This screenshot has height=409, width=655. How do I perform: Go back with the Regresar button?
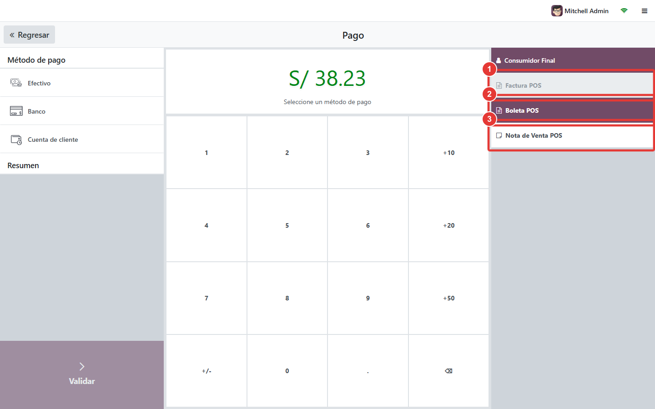pos(30,35)
